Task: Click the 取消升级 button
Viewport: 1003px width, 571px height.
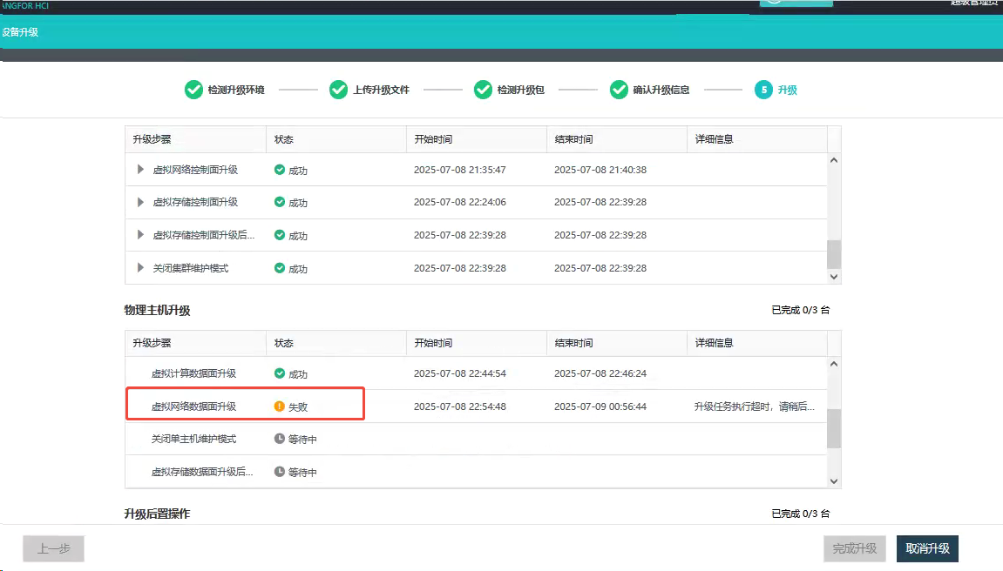Action: pos(928,549)
